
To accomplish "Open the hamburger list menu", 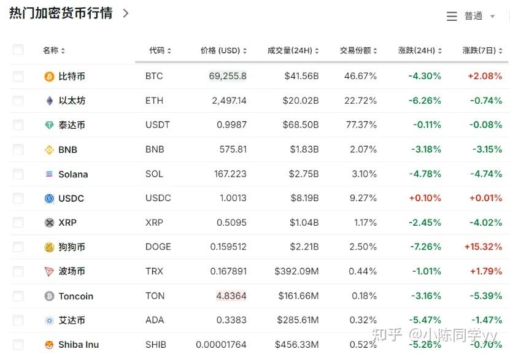I will click(451, 15).
